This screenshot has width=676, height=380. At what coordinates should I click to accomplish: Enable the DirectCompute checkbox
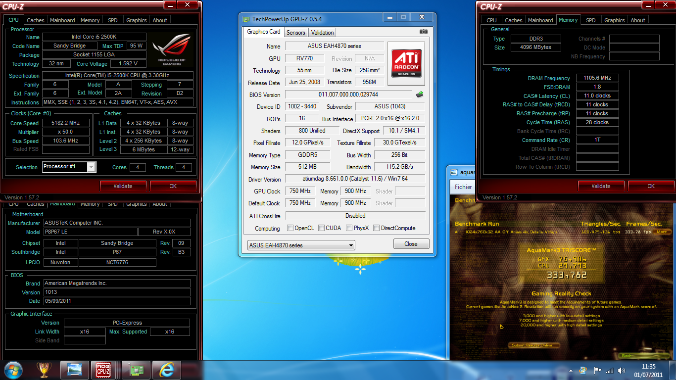tap(376, 228)
